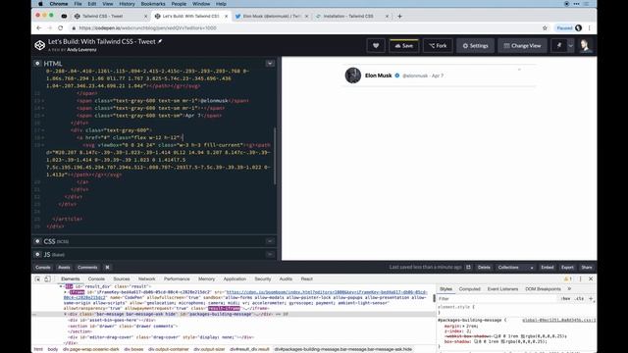The image size is (628, 353).
Task: Love this pen with heart button
Action: click(376, 46)
